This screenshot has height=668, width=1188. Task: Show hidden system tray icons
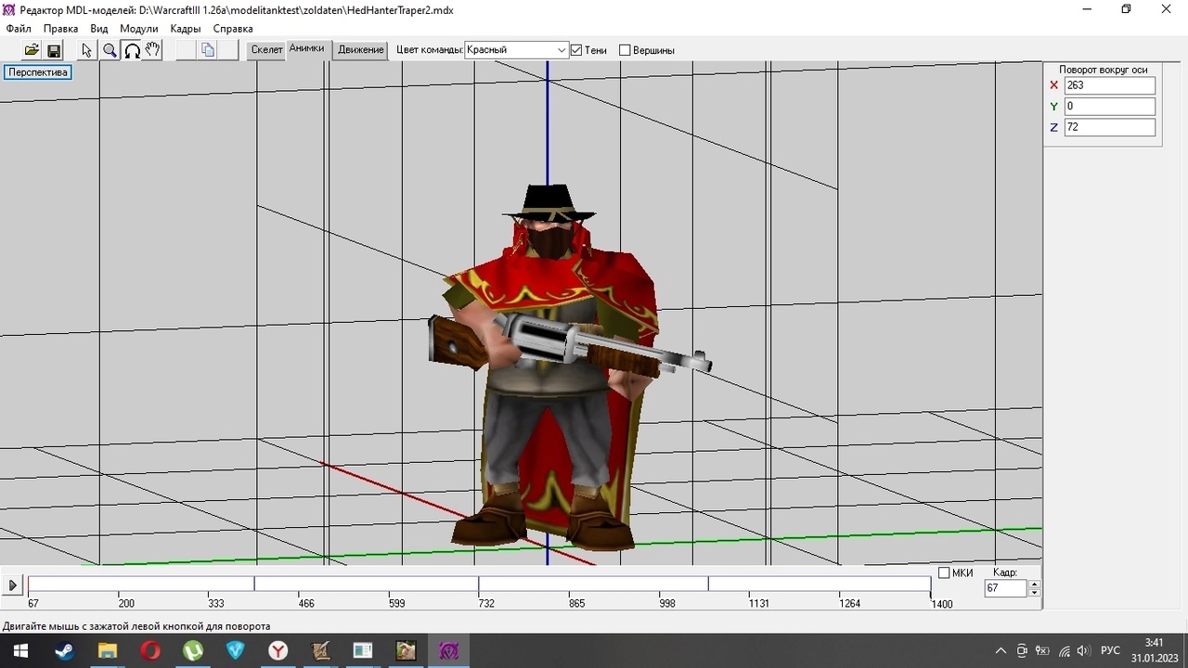point(1001,650)
